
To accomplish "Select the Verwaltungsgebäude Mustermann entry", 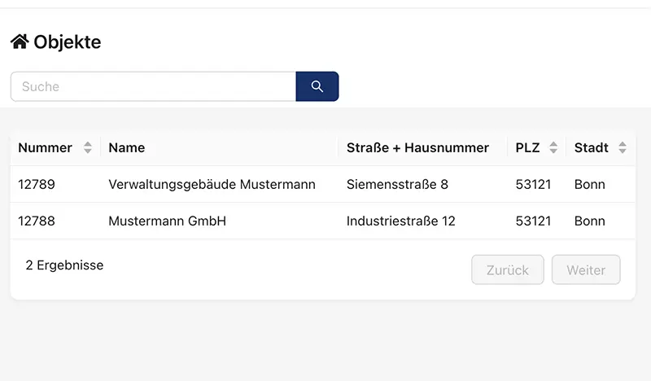I will click(x=212, y=185).
